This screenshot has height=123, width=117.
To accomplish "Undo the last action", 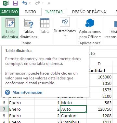I will coord(25,3).
